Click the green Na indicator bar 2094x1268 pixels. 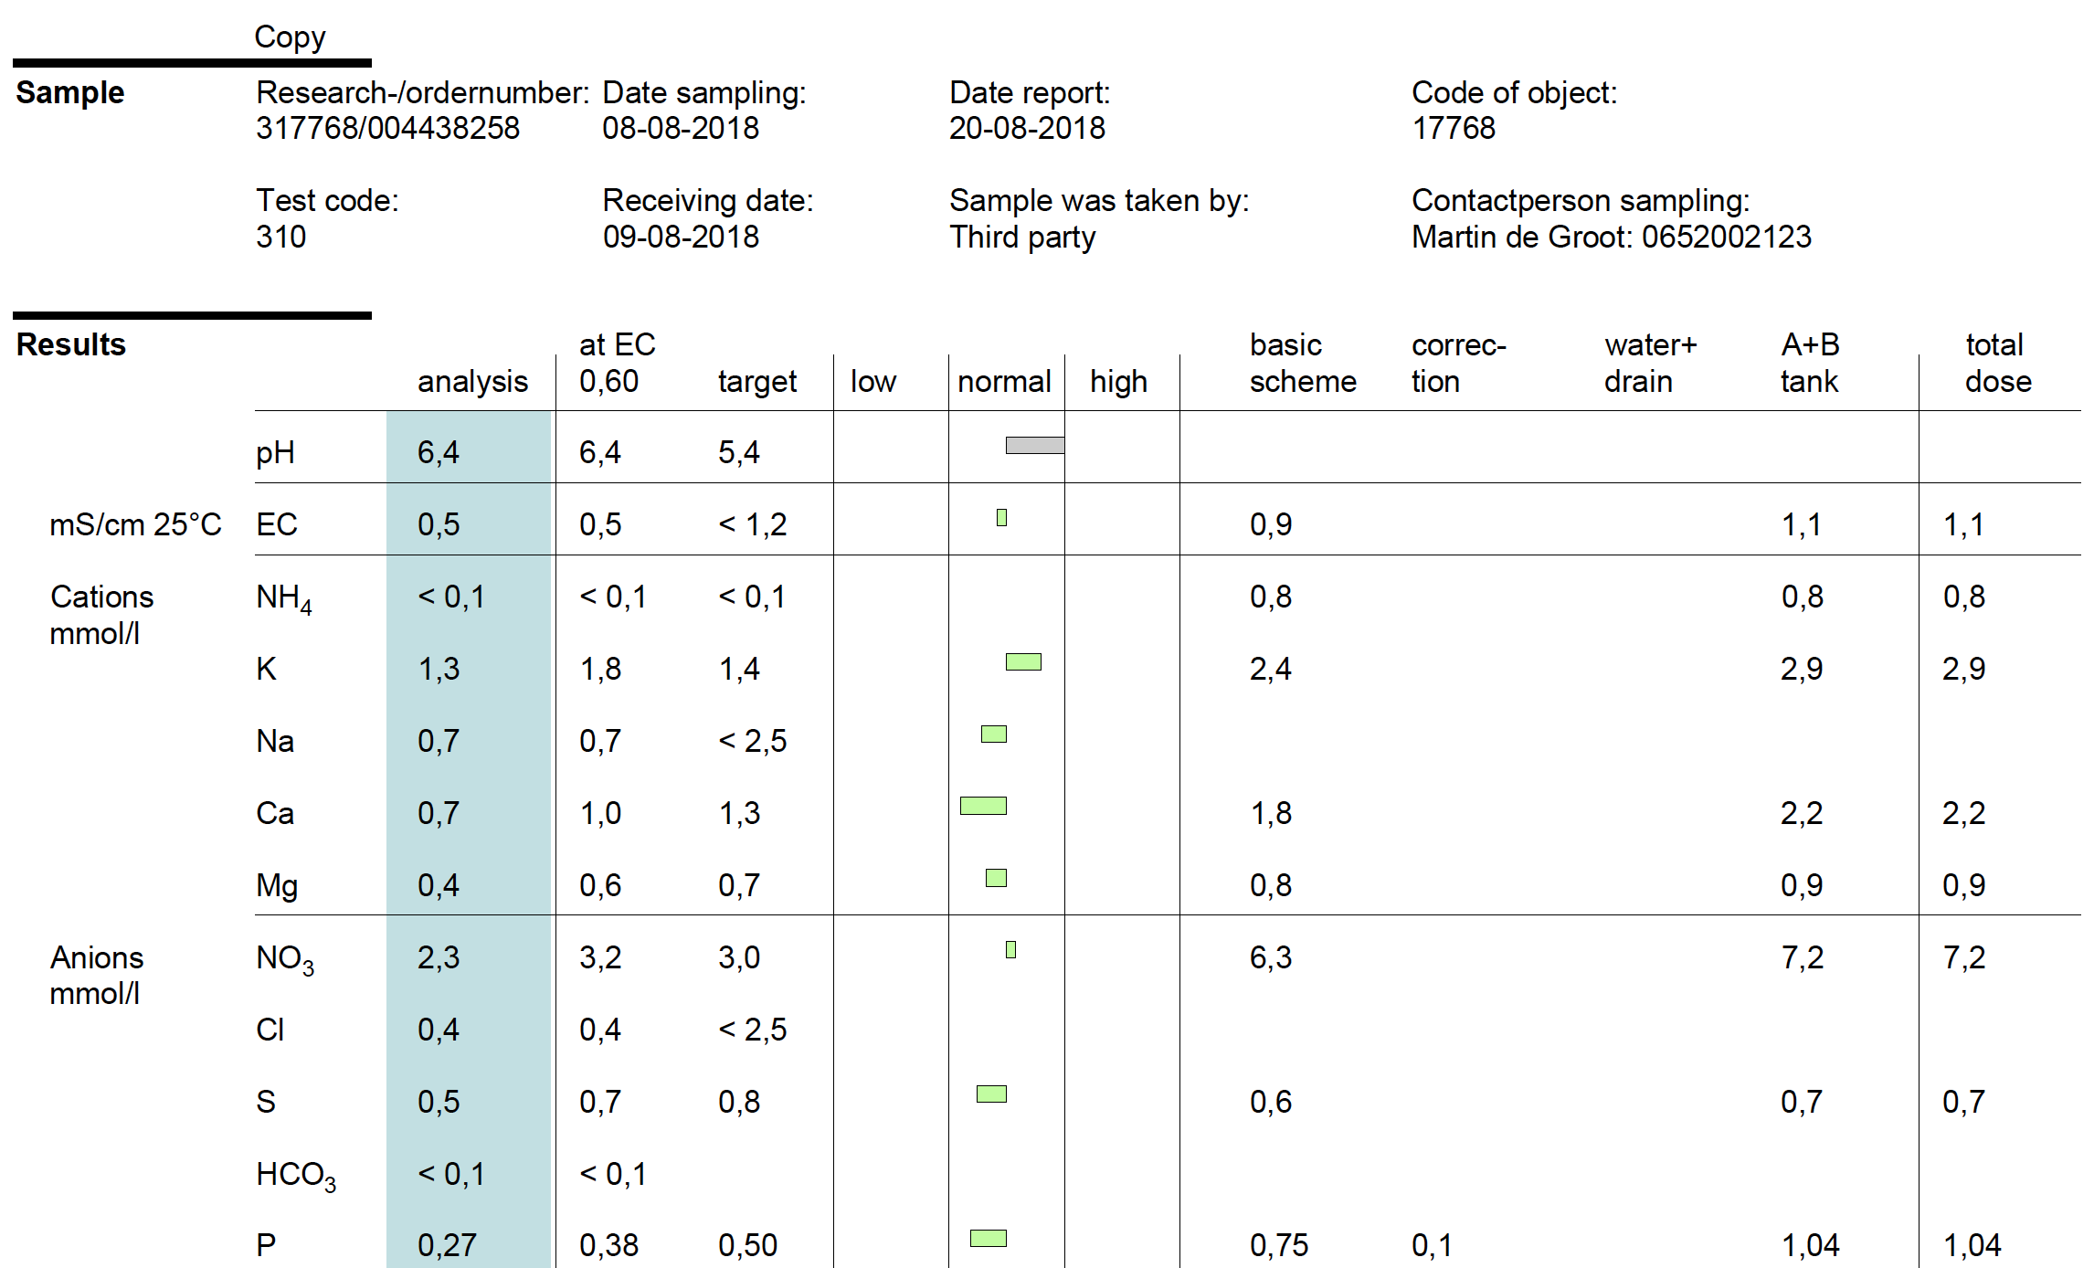993,734
